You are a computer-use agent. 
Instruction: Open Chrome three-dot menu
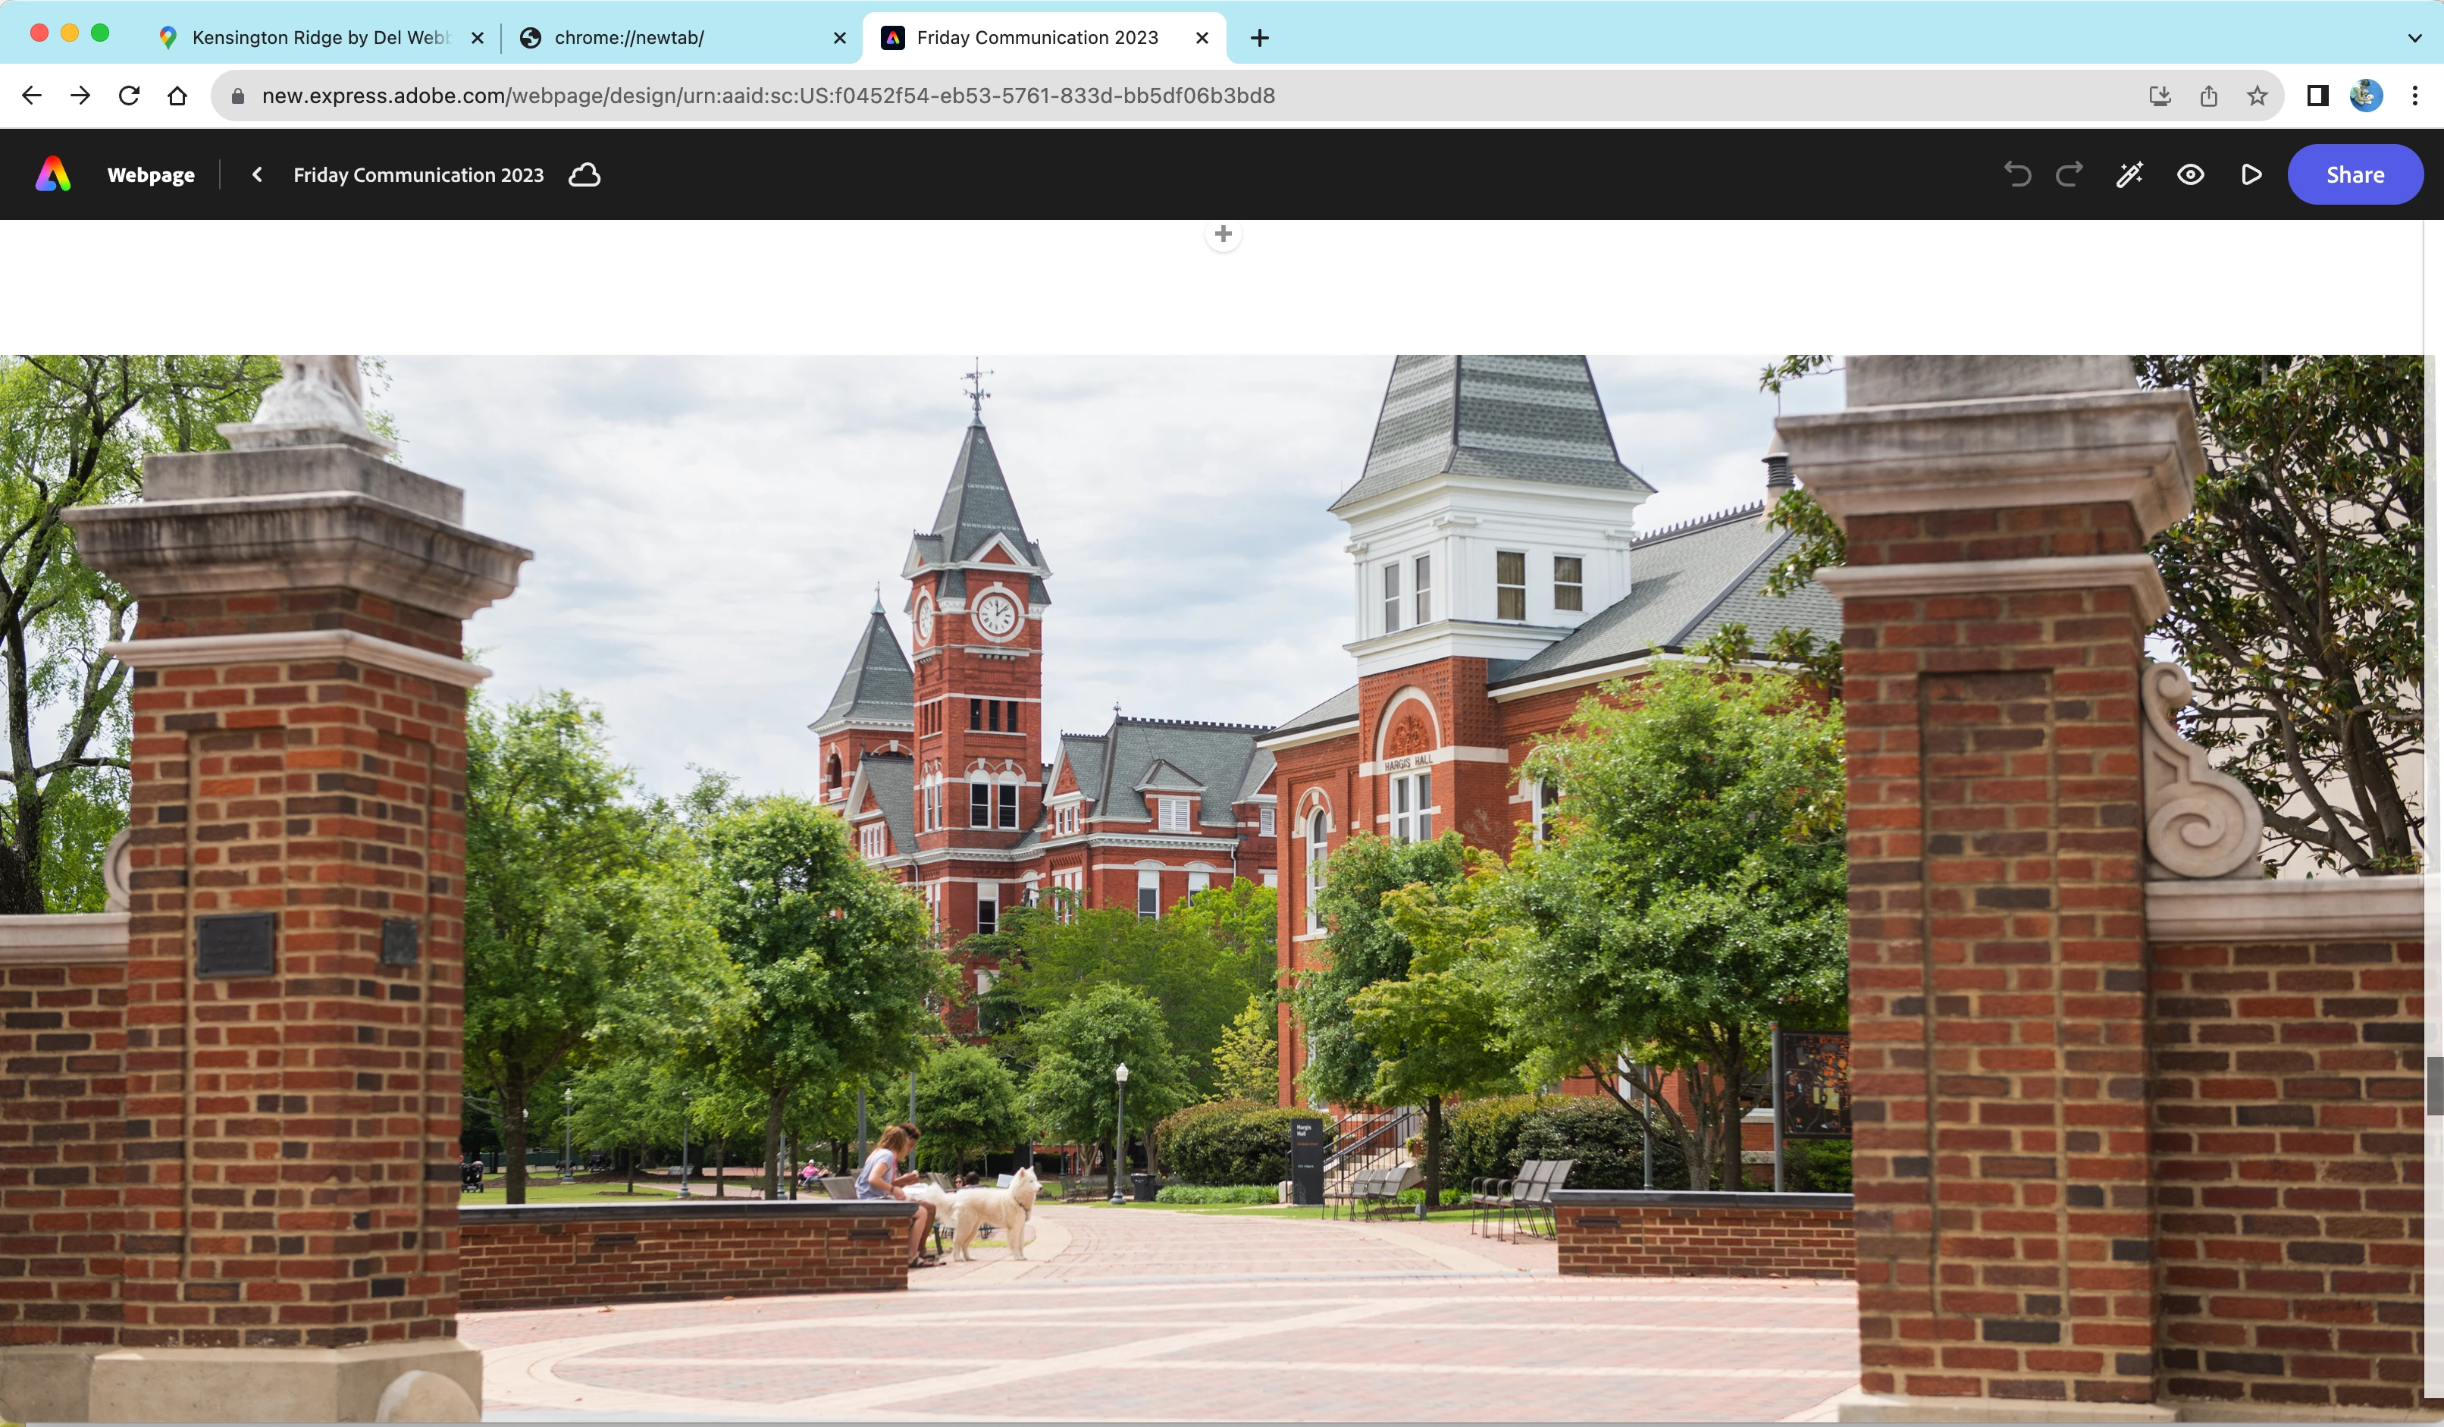(2415, 95)
